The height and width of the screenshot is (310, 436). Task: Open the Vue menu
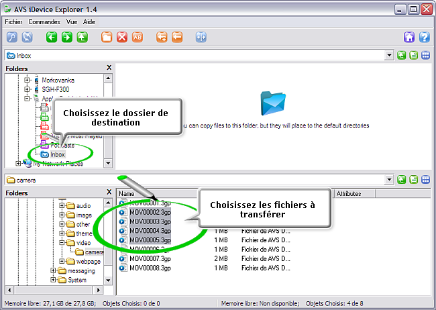coord(72,21)
